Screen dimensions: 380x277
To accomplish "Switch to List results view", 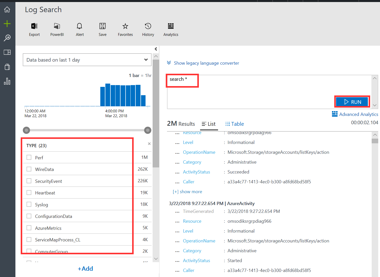I will point(209,124).
